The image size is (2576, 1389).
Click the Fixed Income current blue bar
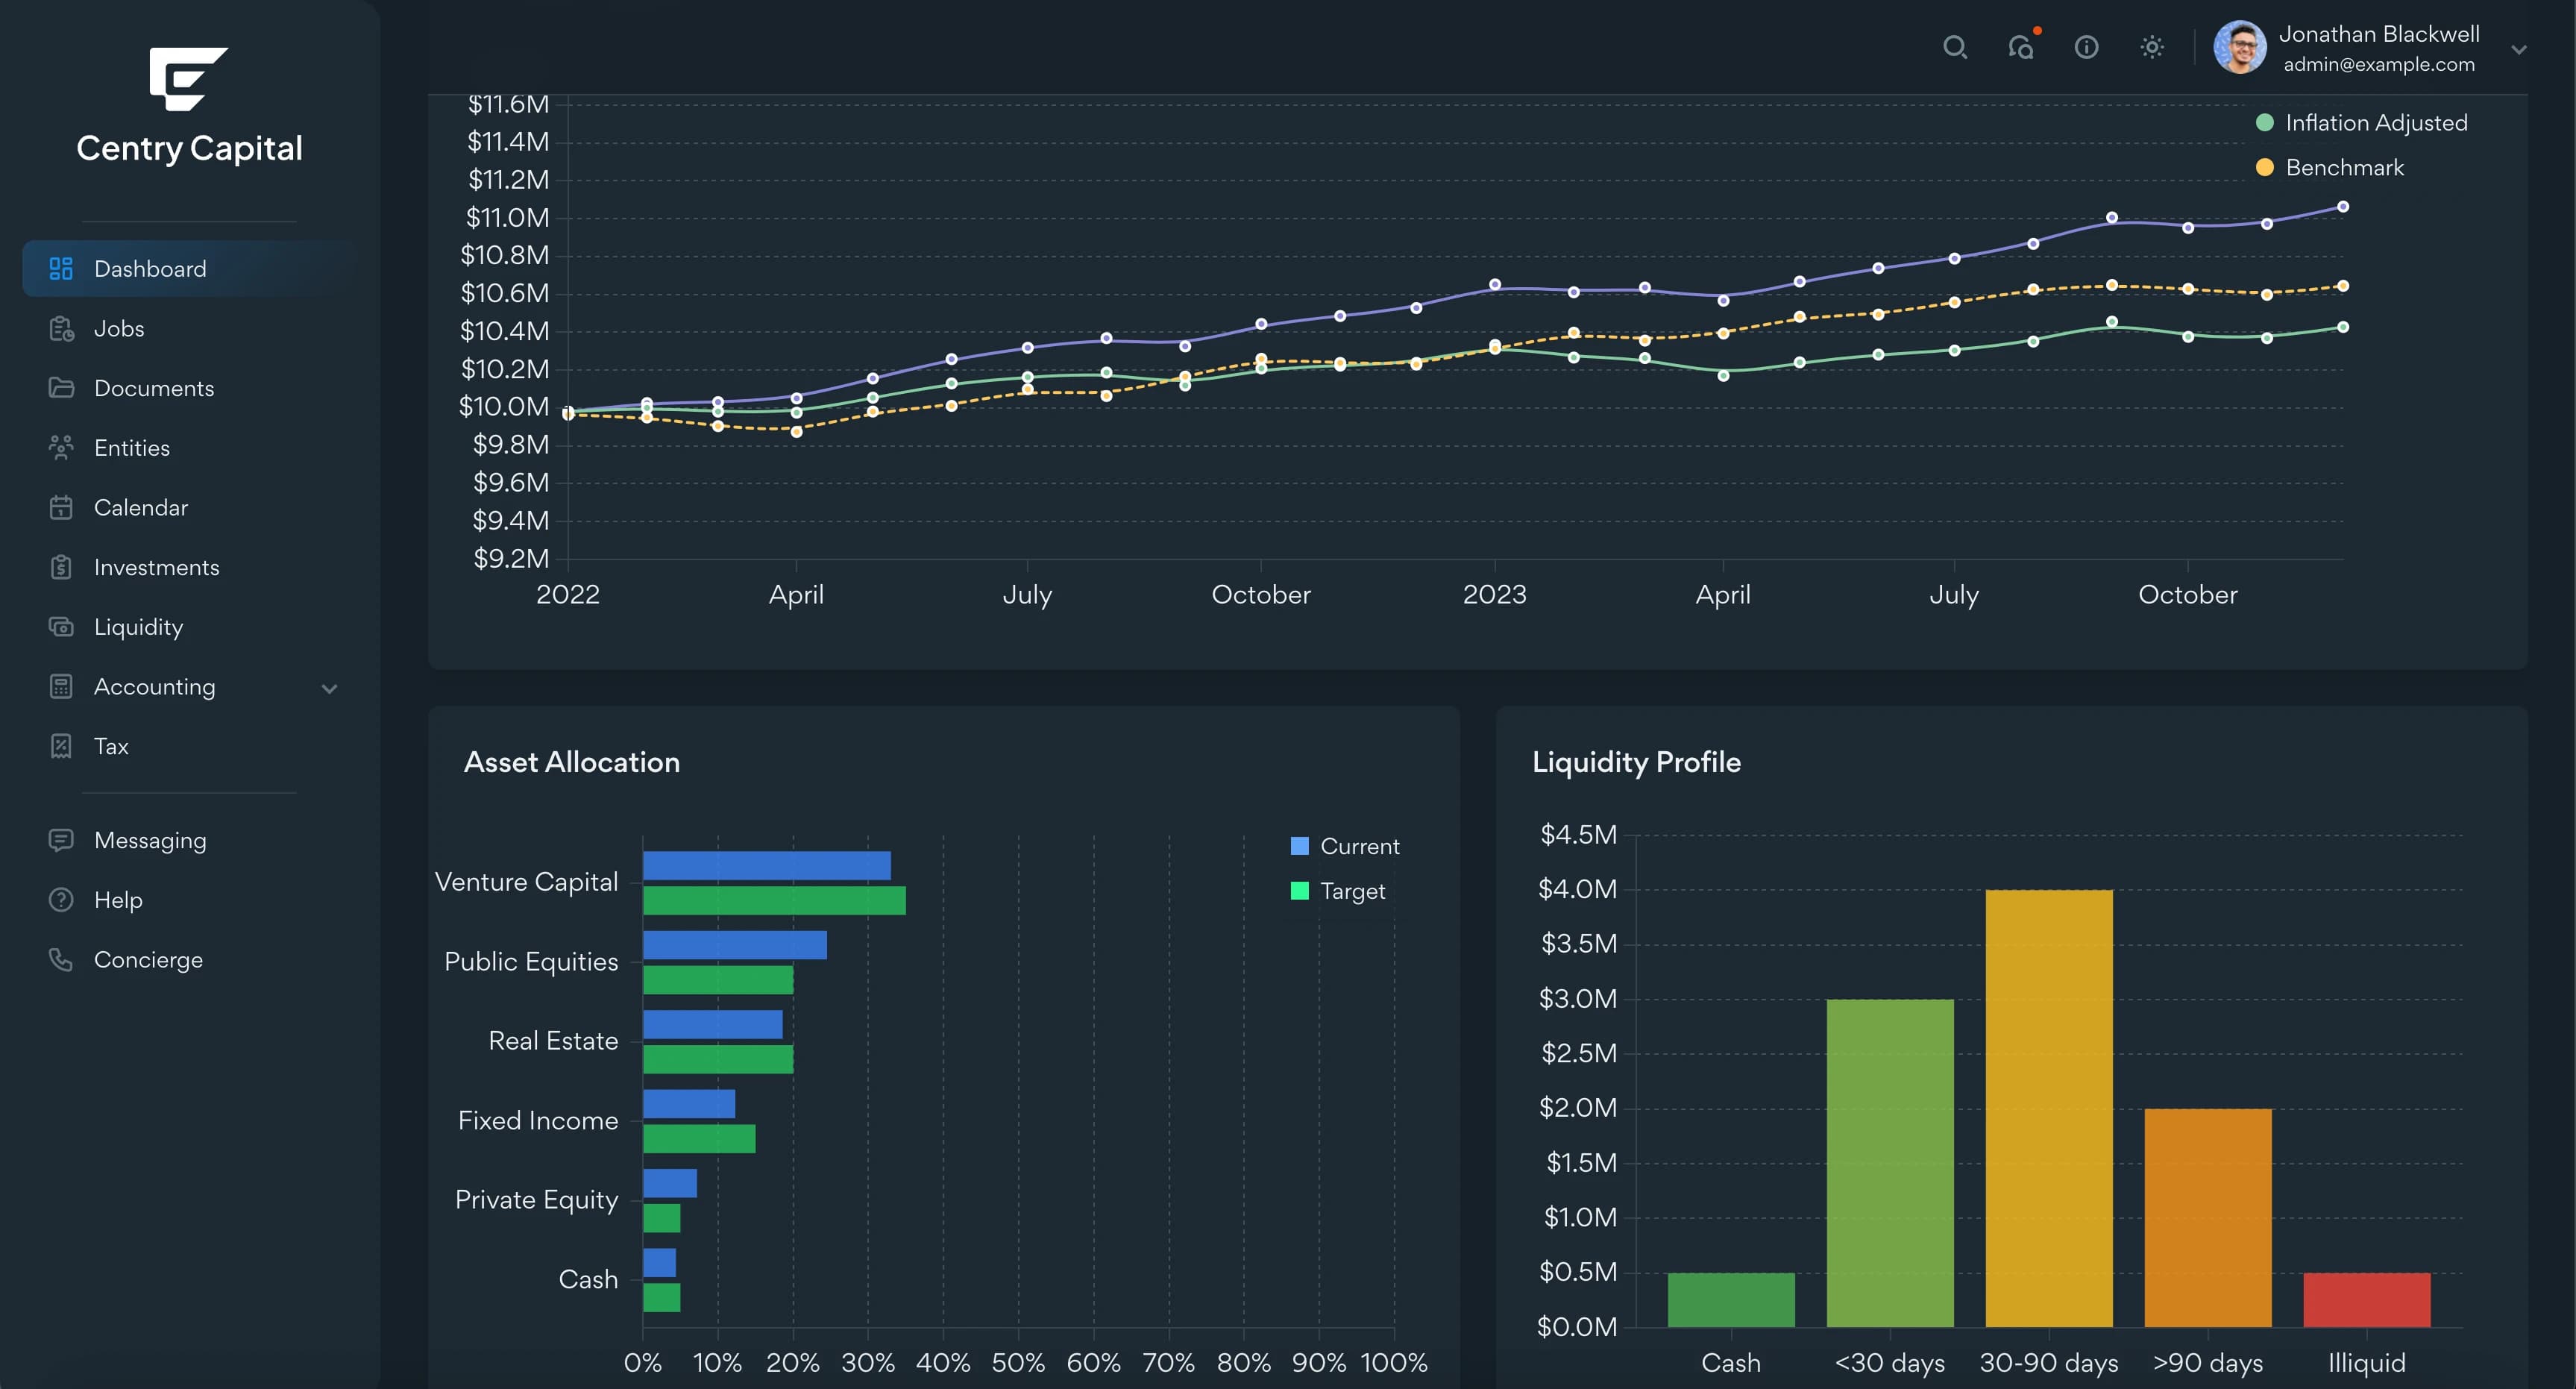[x=689, y=1104]
